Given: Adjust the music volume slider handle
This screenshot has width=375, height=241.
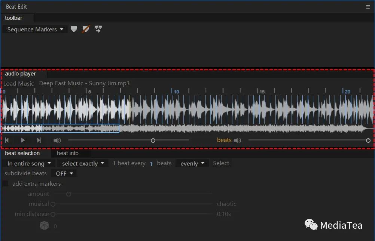Looking at the screenshot, I should pyautogui.click(x=153, y=140).
